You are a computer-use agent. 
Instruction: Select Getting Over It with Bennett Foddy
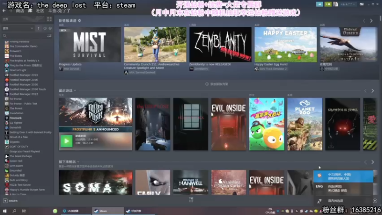tap(31, 132)
